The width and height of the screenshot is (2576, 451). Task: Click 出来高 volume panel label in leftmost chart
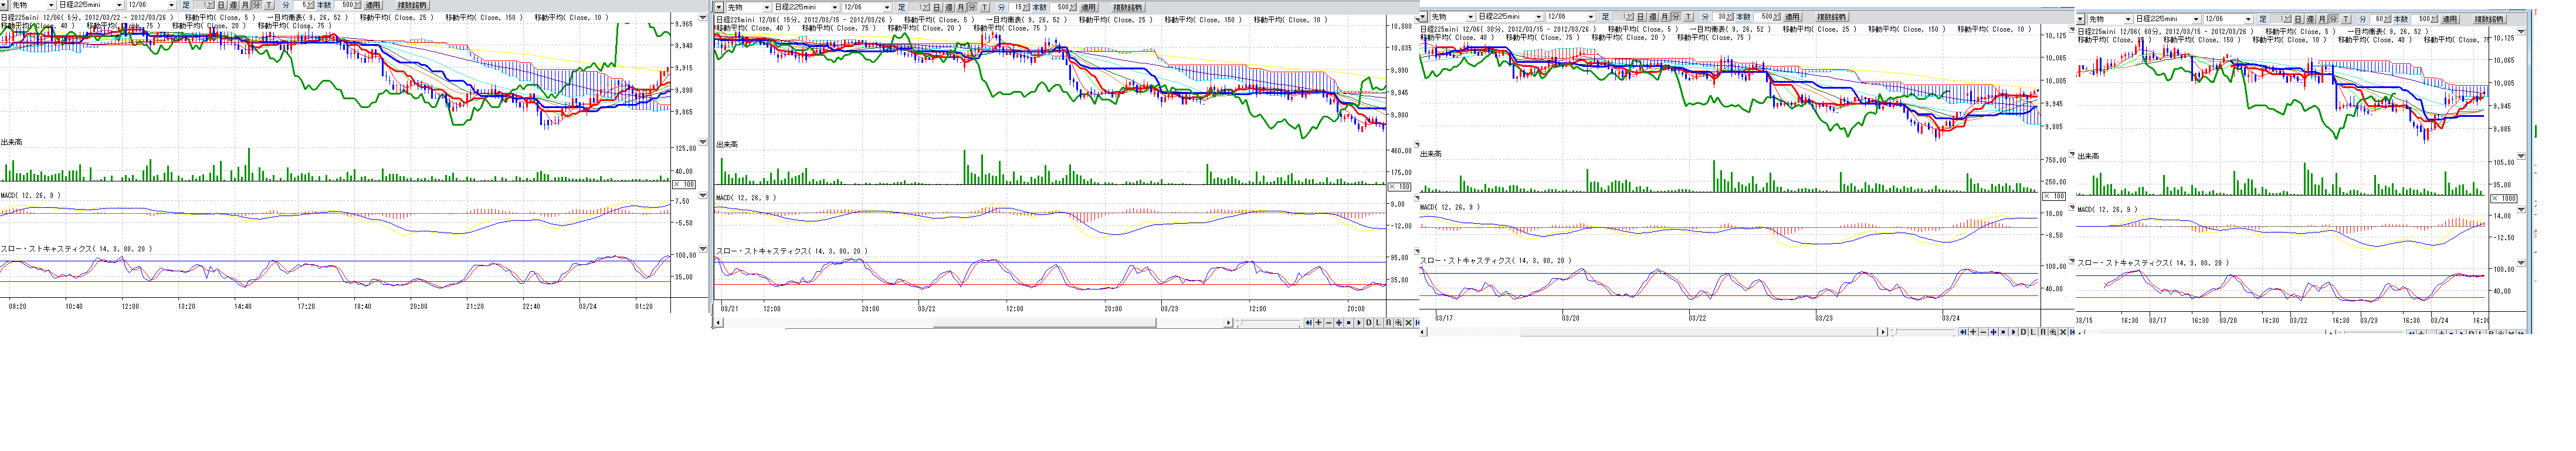pyautogui.click(x=12, y=142)
